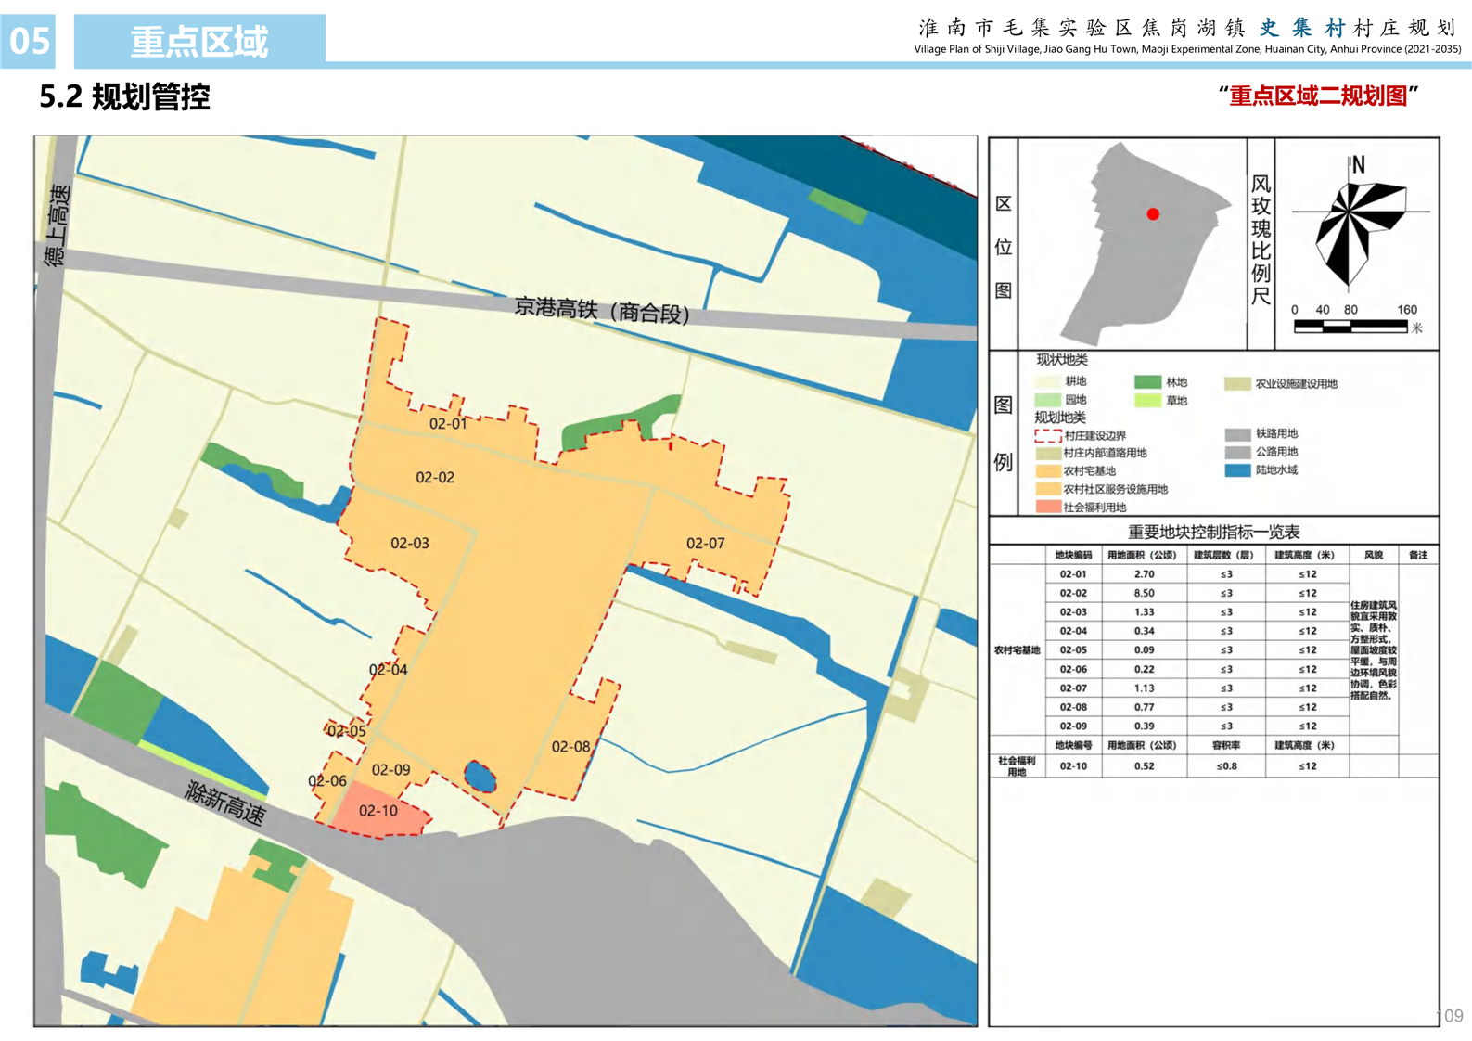Click the red '重点区域二规划图' title

coord(1318,96)
